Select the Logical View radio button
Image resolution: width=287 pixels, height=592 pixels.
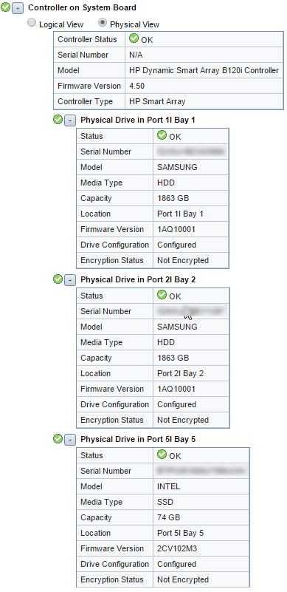click(x=32, y=23)
